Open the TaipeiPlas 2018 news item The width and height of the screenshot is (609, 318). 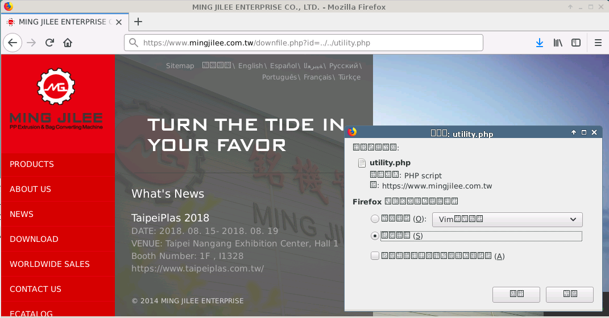(x=170, y=218)
